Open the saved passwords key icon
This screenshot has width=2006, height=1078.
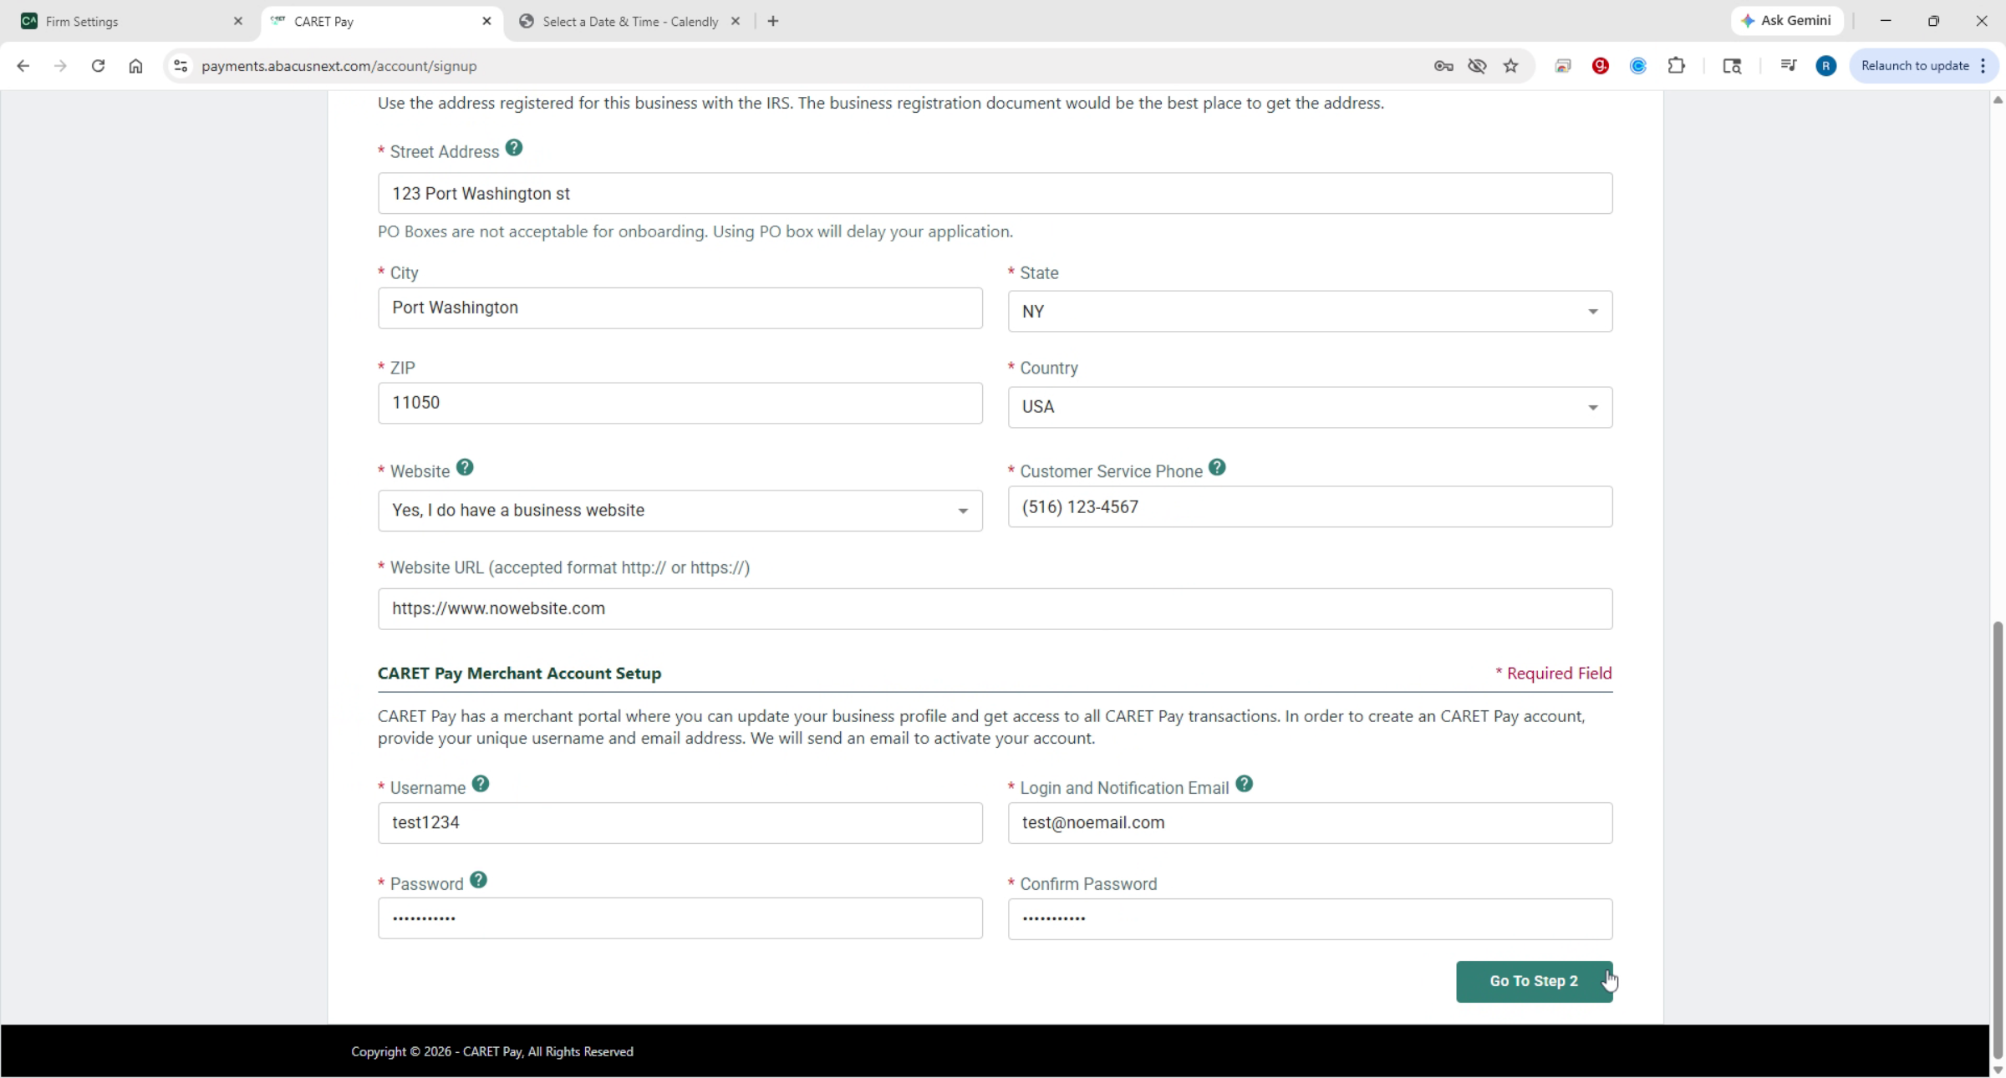tap(1443, 66)
